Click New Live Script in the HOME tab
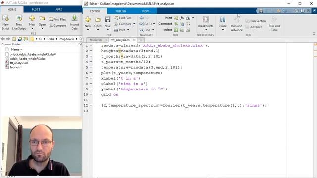Viewport: 317px width, 178px height. [x=19, y=22]
